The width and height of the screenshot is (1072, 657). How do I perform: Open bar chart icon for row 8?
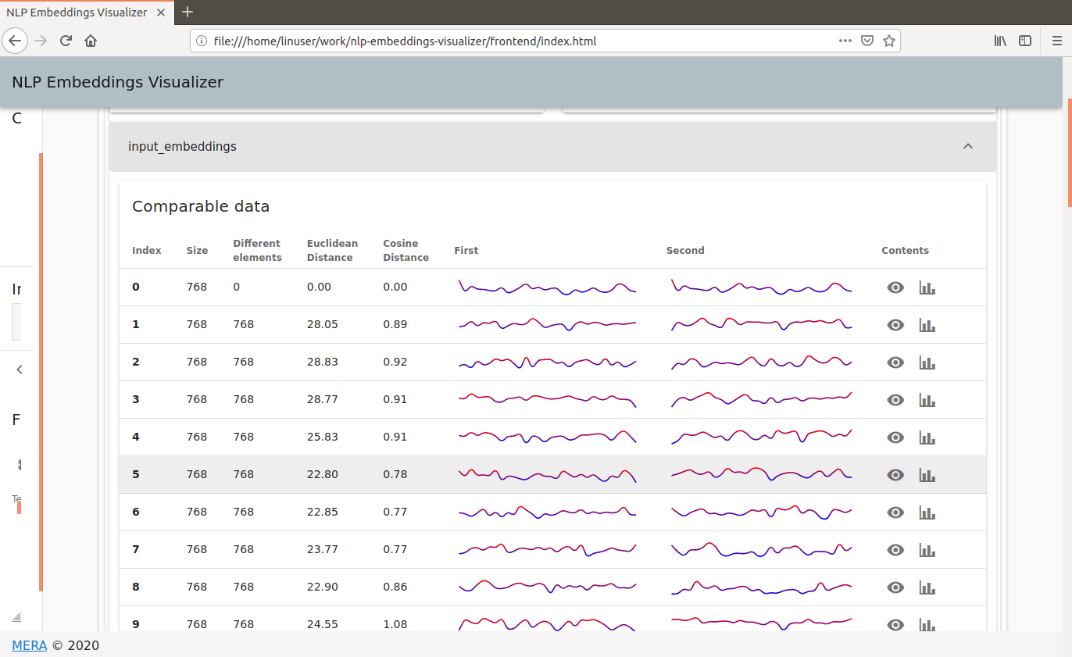[x=927, y=587]
